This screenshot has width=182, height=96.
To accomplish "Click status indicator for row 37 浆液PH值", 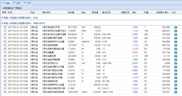I will pyautogui.click(x=176, y=89).
